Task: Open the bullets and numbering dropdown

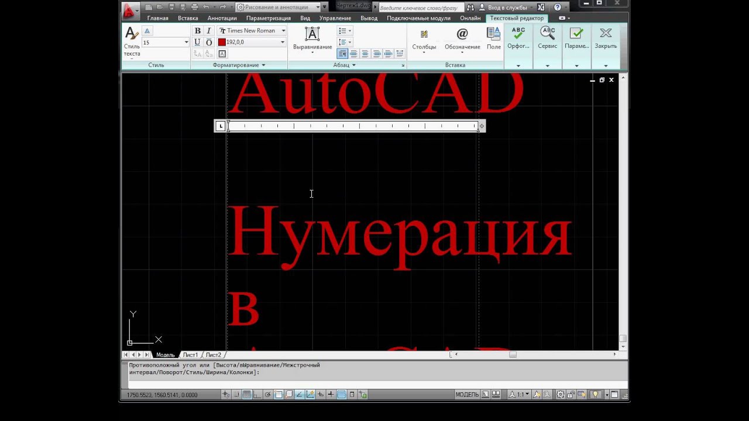Action: click(x=345, y=30)
